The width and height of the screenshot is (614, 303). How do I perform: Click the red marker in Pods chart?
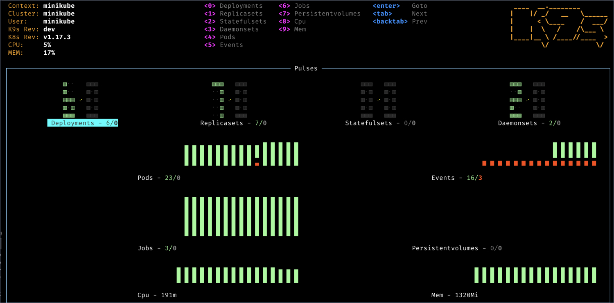click(x=257, y=164)
